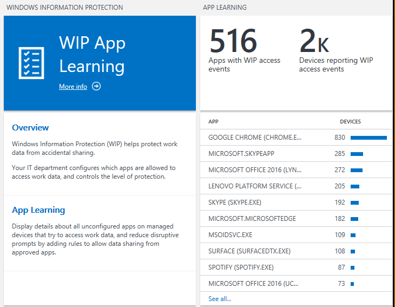Image resolution: width=395 pixels, height=307 pixels.
Task: Click the 285 devices bar for SkypeApp
Action: pyautogui.click(x=357, y=154)
